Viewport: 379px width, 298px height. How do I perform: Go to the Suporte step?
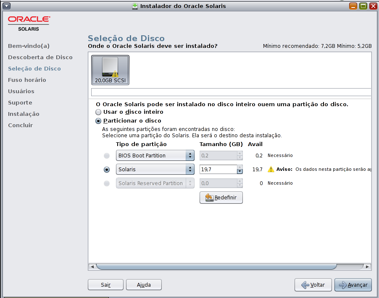tap(20, 103)
